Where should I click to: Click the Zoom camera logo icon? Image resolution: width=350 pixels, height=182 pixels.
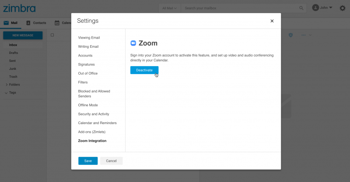(x=133, y=43)
